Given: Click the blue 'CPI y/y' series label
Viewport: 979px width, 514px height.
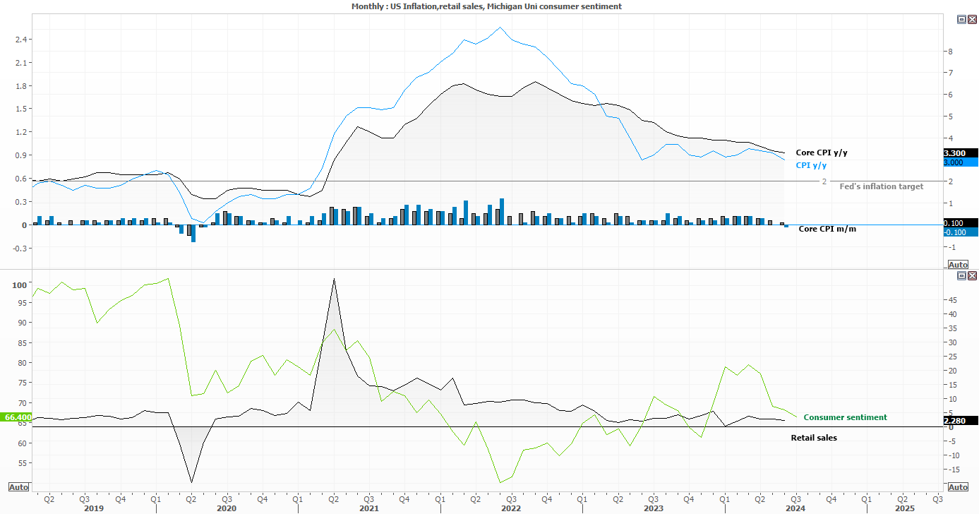Looking at the screenshot, I should tap(811, 165).
